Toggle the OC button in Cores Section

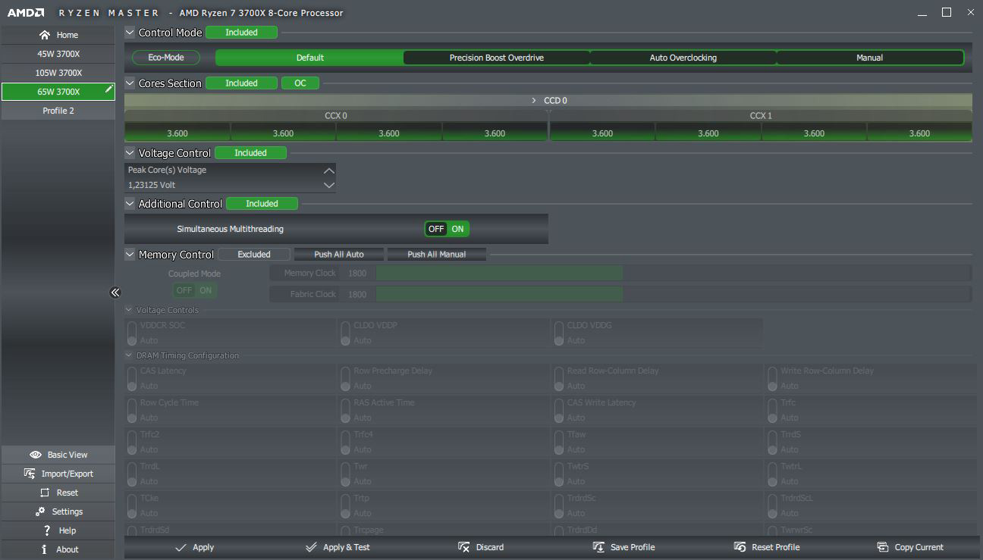coord(300,83)
